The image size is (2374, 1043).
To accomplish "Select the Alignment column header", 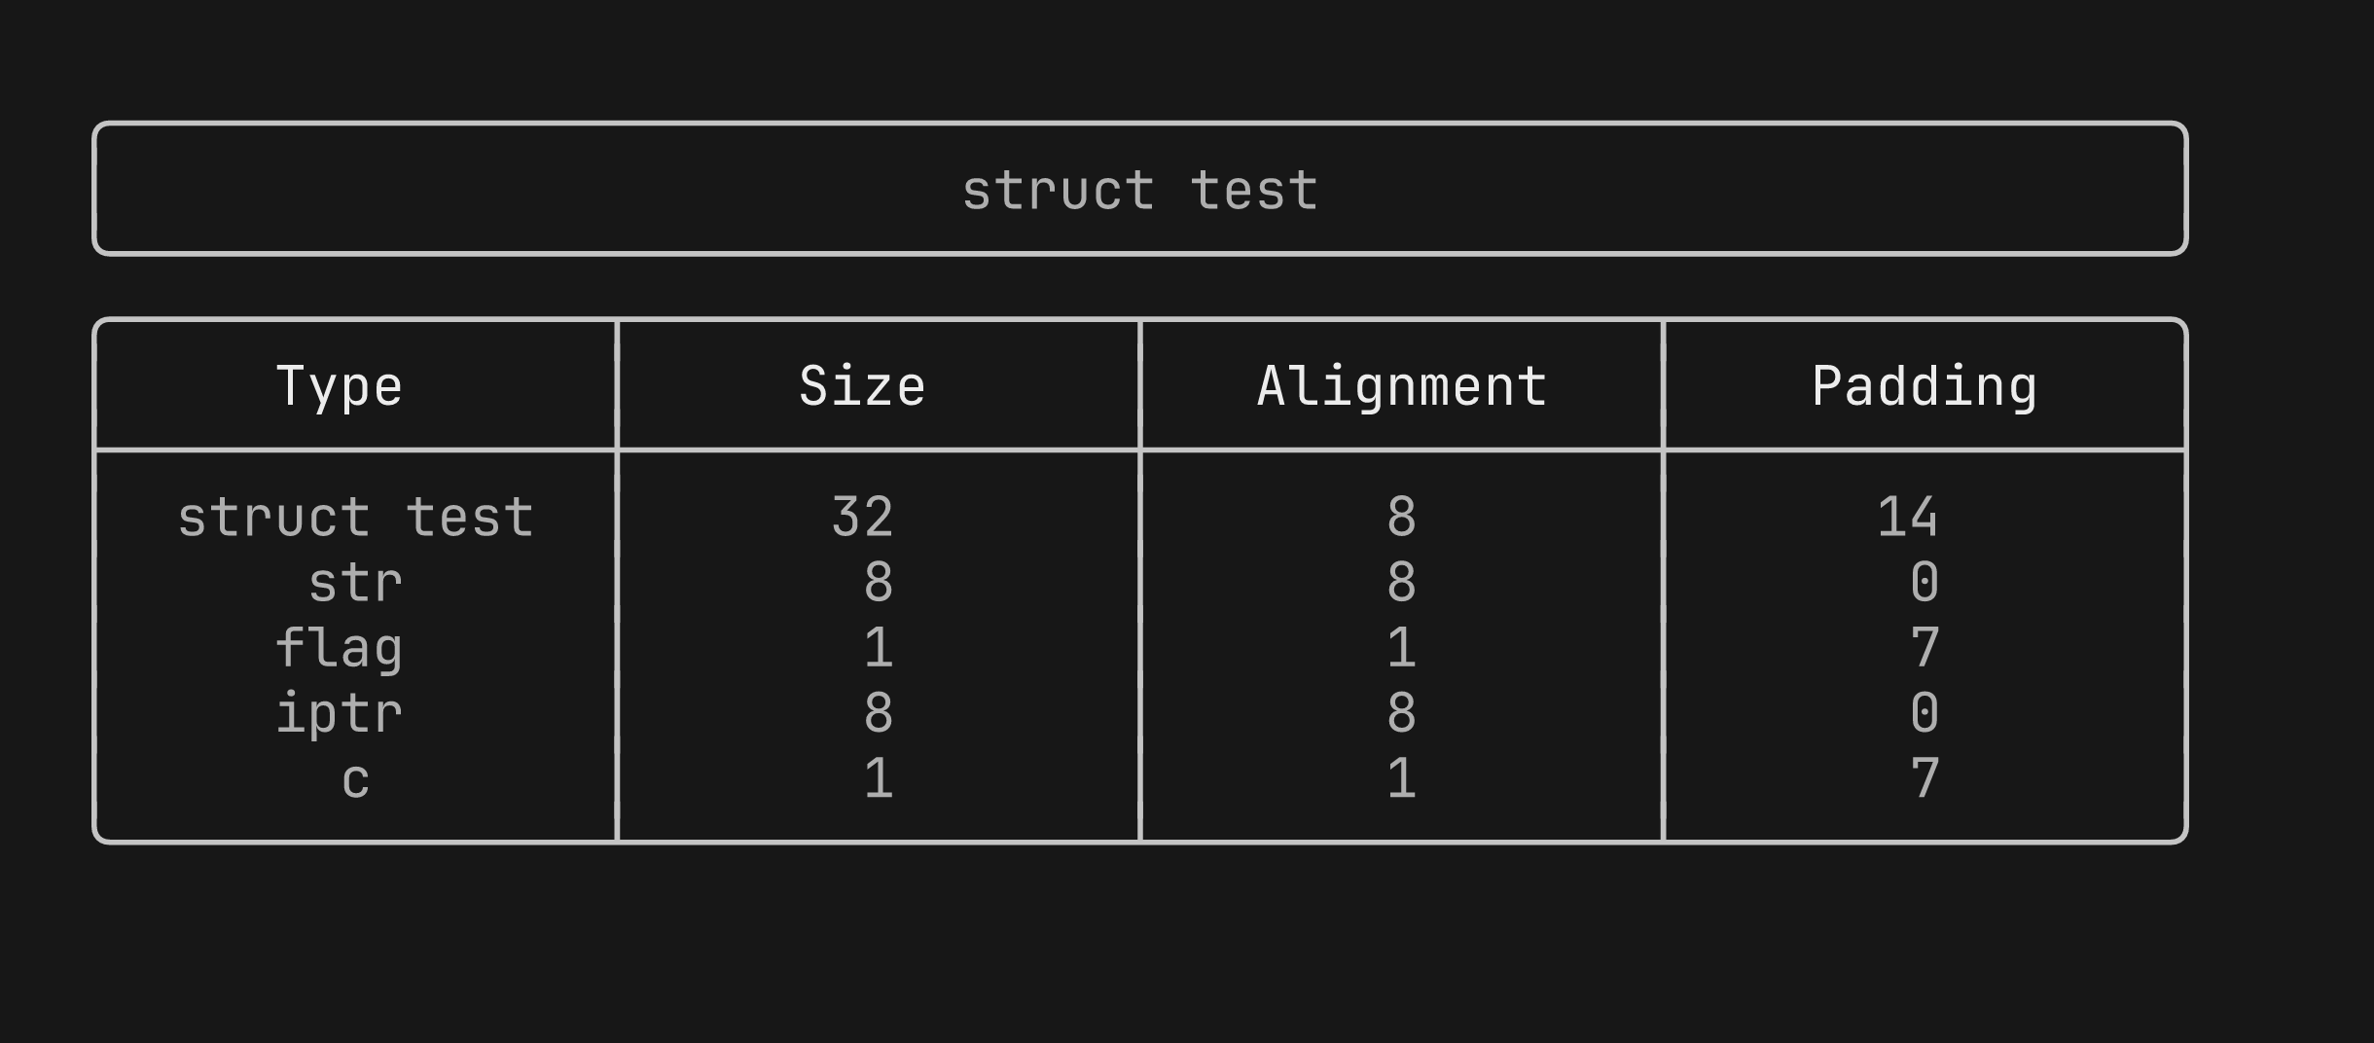I will point(1401,386).
